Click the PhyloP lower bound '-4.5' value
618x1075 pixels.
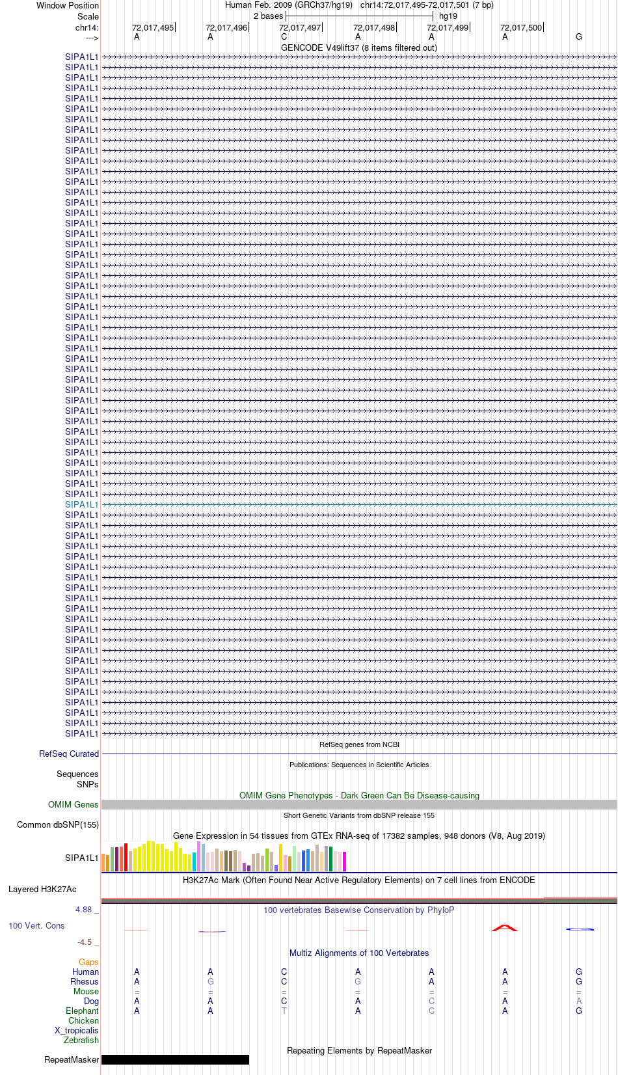[x=85, y=942]
